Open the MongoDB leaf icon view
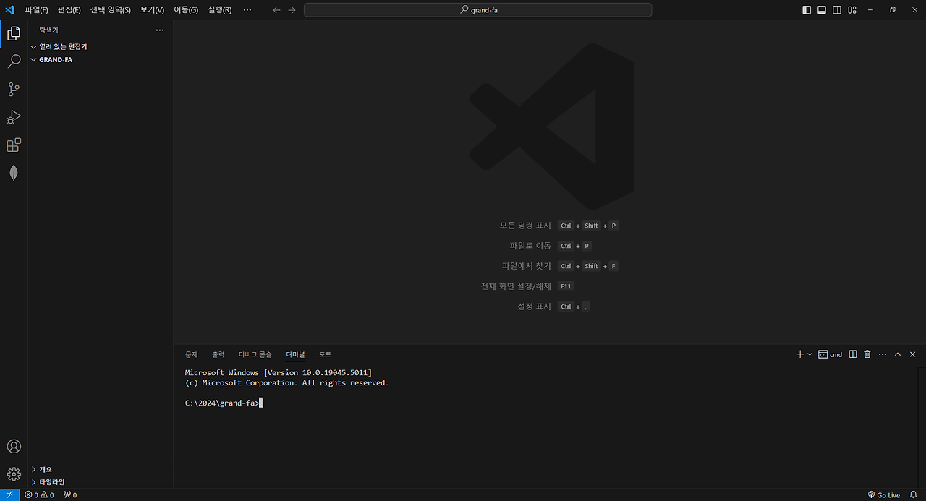Image resolution: width=926 pixels, height=501 pixels. pyautogui.click(x=14, y=173)
